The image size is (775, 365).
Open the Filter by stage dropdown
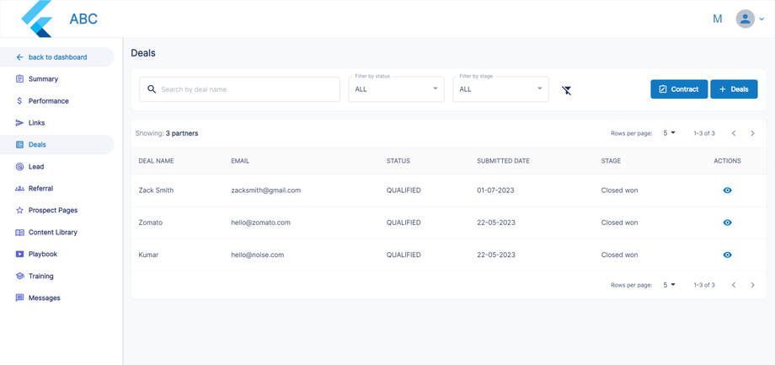tap(500, 89)
